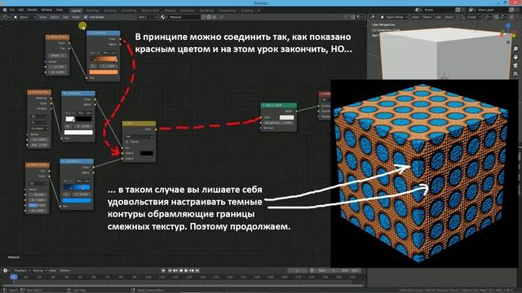The width and height of the screenshot is (522, 293).
Task: Open the Render menu
Action: 33,10
